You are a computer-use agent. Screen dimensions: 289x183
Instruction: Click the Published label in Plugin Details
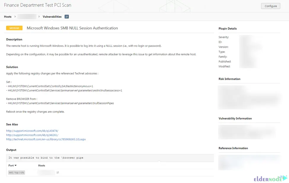[225, 61]
